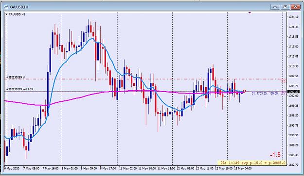Image resolution: width=304 pixels, height=176 pixels.
Task: Select the '#352230289 sell 1.39' order label
Action: pyautogui.click(x=19, y=89)
